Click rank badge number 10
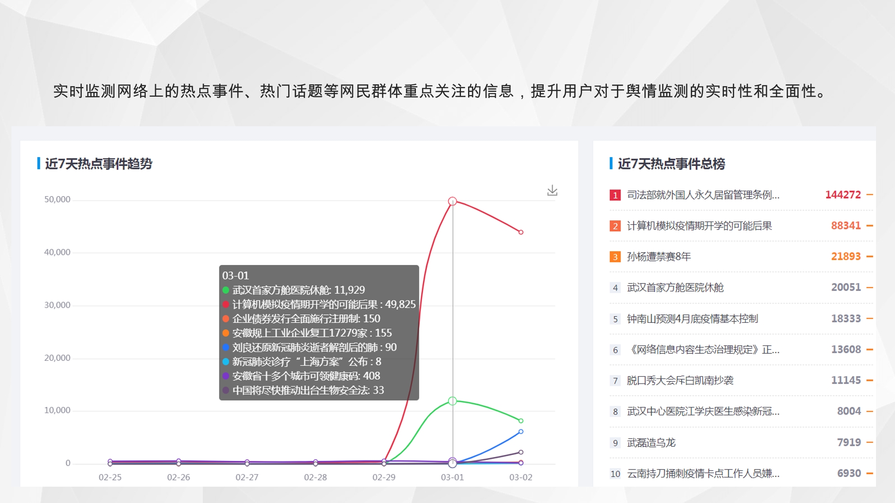 pyautogui.click(x=615, y=474)
